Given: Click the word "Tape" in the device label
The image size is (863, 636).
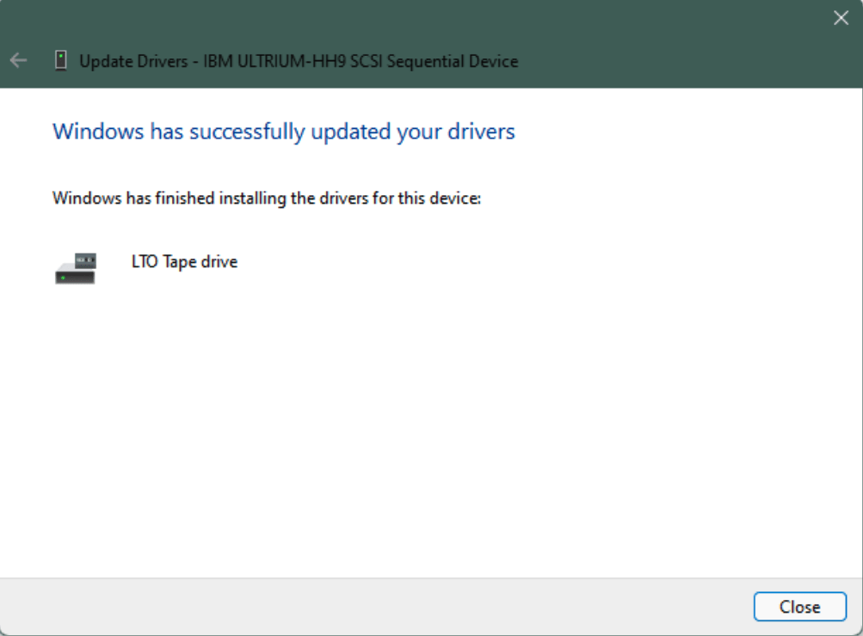Looking at the screenshot, I should pos(180,262).
